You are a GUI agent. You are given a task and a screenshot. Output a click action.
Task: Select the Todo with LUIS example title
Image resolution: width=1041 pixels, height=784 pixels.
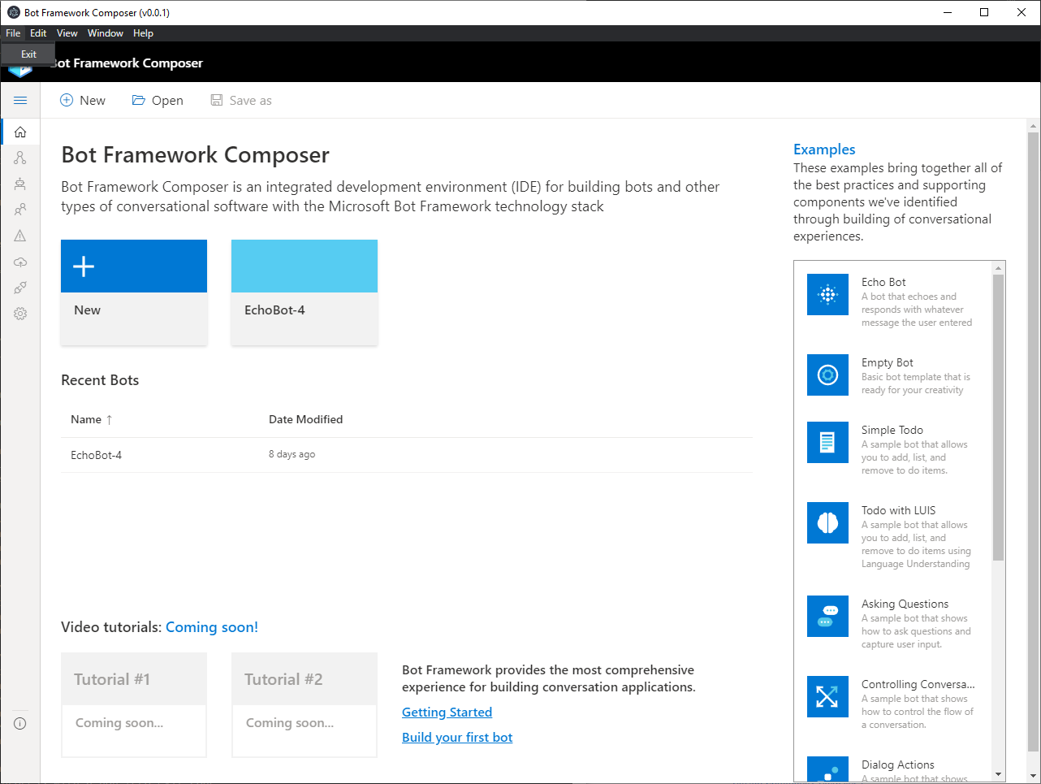point(898,510)
